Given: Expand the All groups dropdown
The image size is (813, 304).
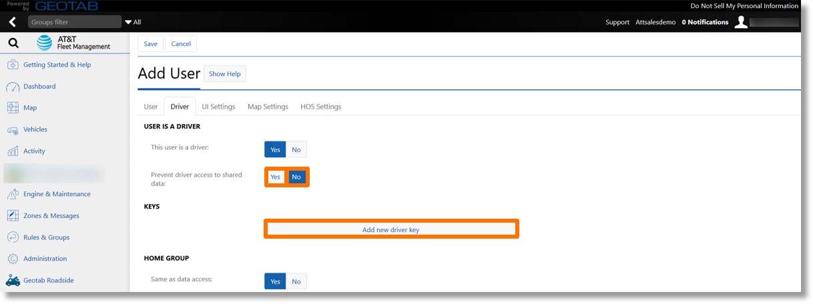Looking at the screenshot, I should (133, 22).
